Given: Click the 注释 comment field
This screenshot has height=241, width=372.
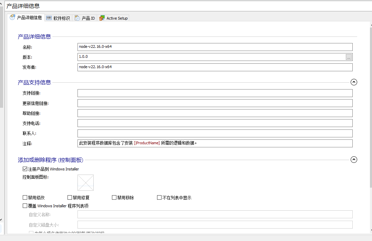Looking at the screenshot, I should coord(215,143).
